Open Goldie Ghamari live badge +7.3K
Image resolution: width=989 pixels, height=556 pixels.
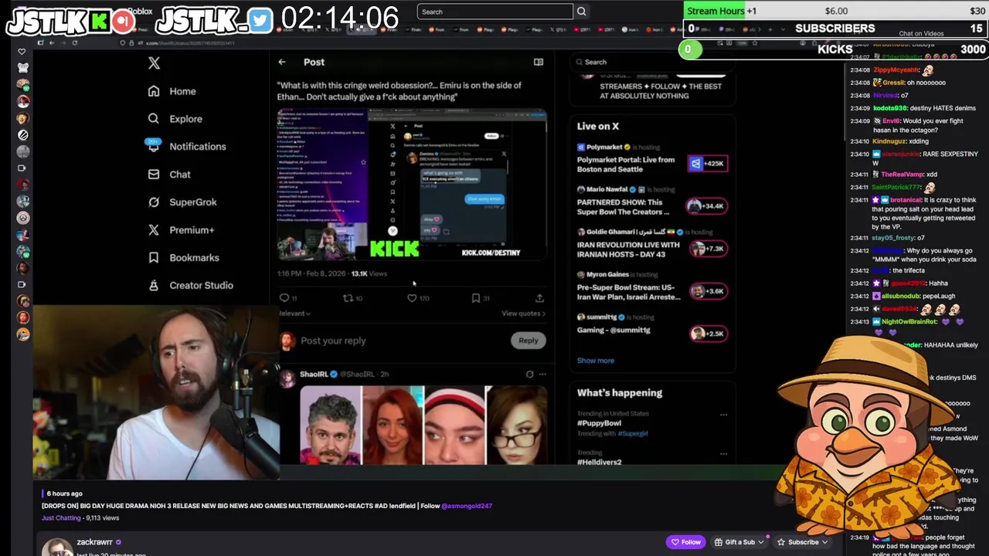pyautogui.click(x=708, y=249)
